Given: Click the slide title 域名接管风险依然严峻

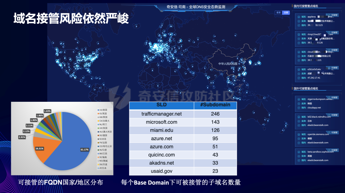Looking at the screenshot, I should [x=71, y=18].
